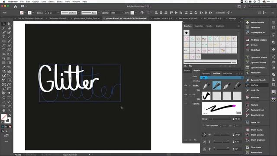Choose the second, highlighted pen nib in InkFlow

(x=216, y=85)
